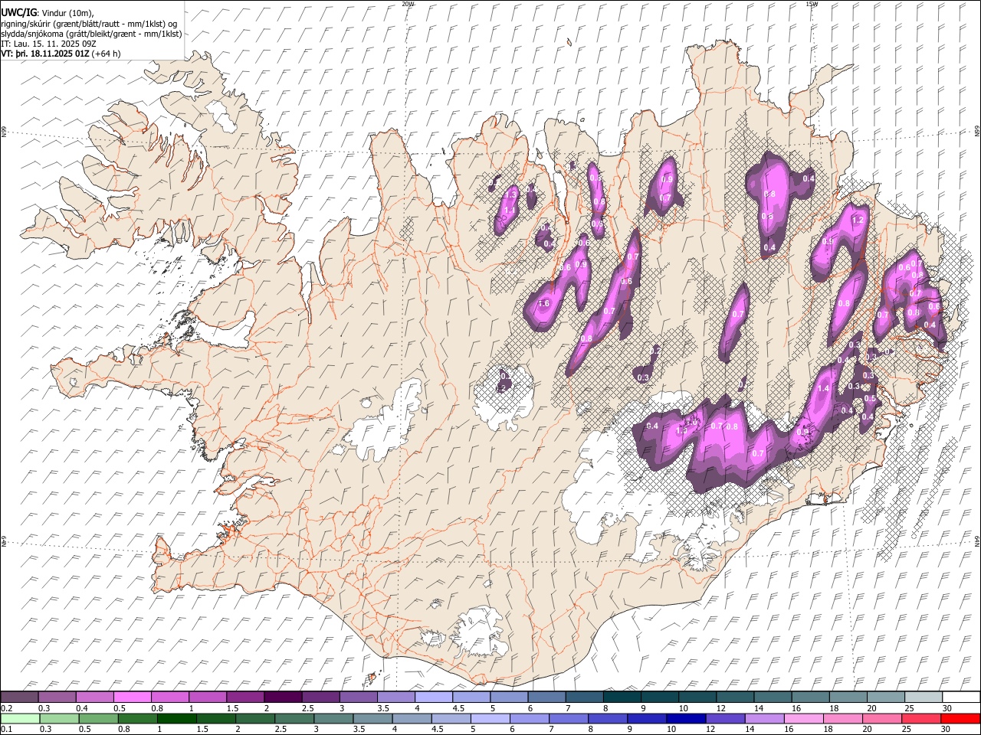Click the '20W' longitude label

click(408, 4)
